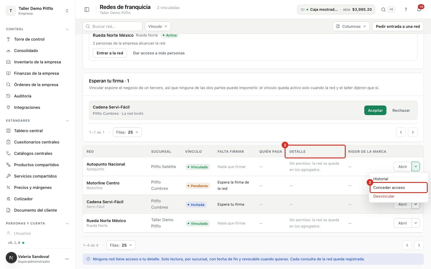
Task: Open the Vínculo filter dropdown
Action: point(158,26)
